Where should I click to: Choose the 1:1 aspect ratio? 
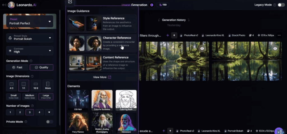pyautogui.click(x=24, y=85)
